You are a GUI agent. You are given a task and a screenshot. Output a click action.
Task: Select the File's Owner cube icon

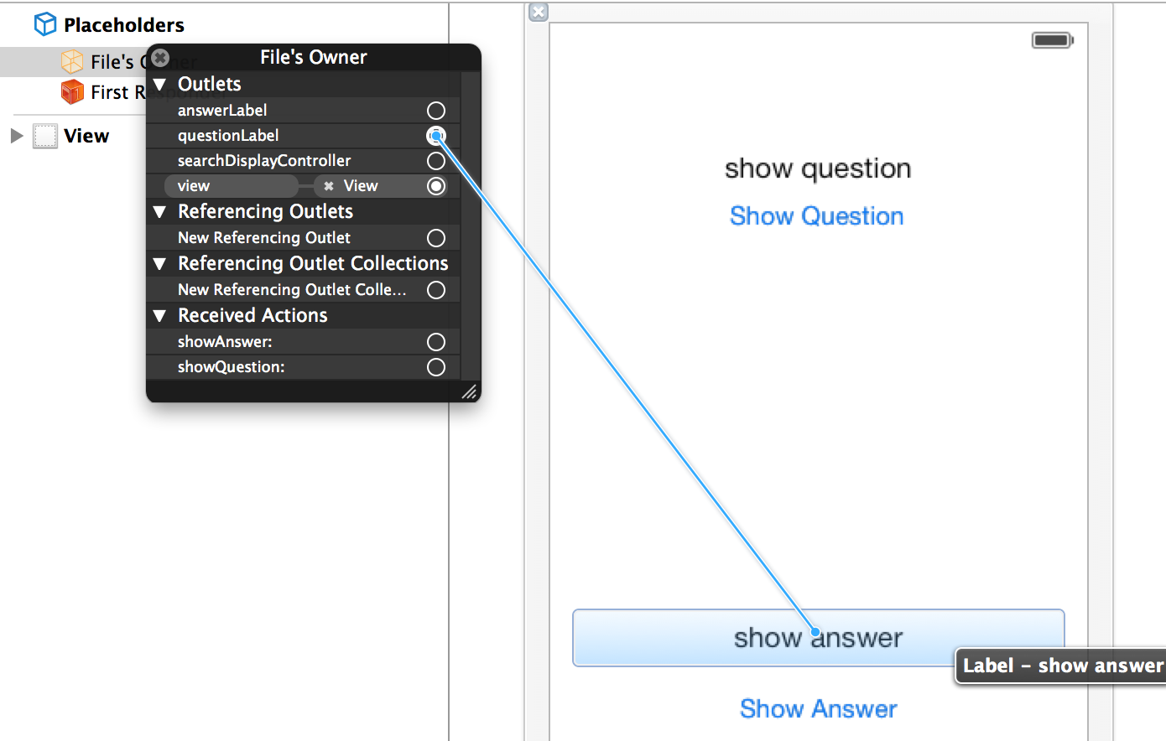(x=72, y=61)
